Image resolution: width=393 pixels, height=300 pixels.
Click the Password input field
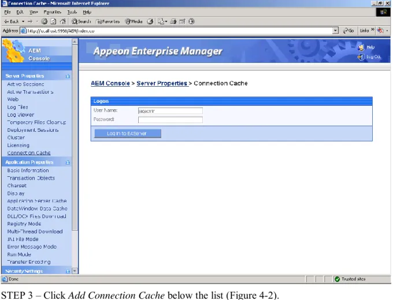[170, 120]
